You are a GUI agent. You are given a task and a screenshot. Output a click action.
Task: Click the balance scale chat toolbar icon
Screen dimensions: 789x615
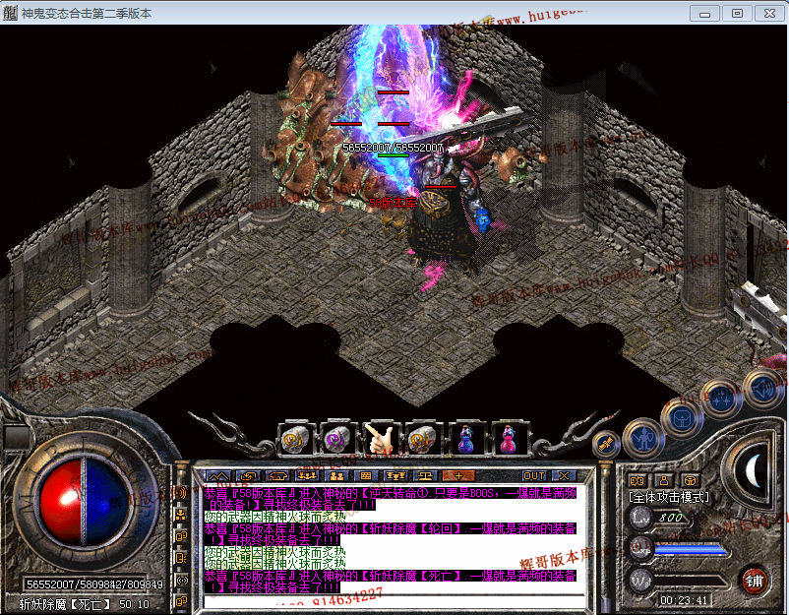[426, 475]
